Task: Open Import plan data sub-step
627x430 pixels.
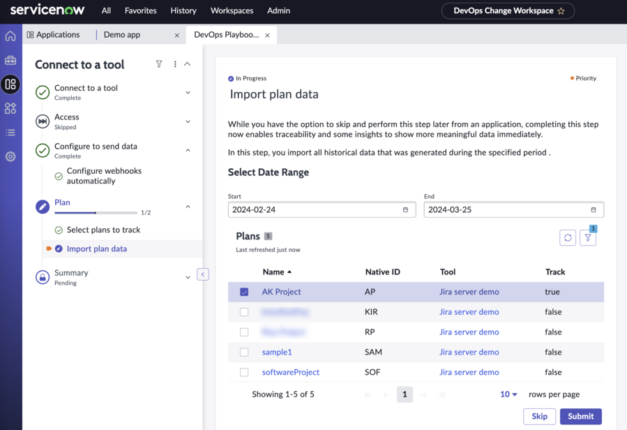Action: [97, 249]
